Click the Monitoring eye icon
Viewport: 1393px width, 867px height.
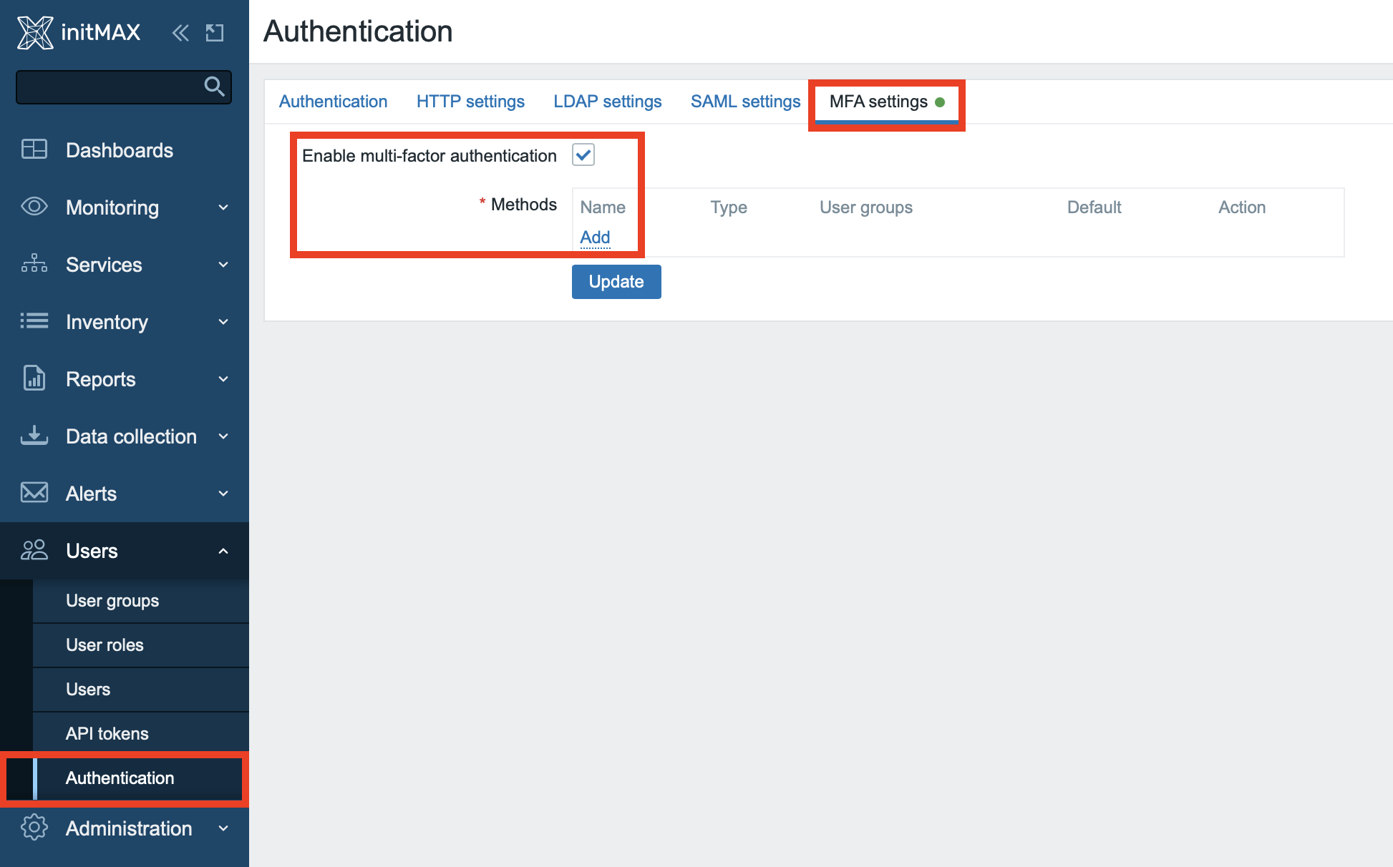(34, 207)
